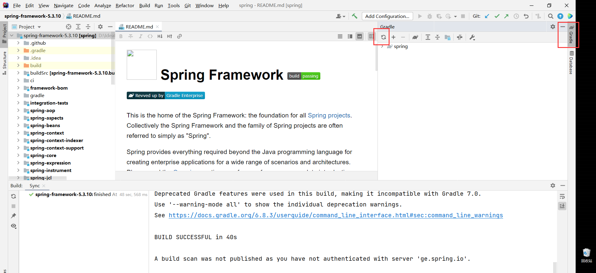Switch to Markdown editor-only view
This screenshot has height=273, width=596.
click(x=340, y=36)
